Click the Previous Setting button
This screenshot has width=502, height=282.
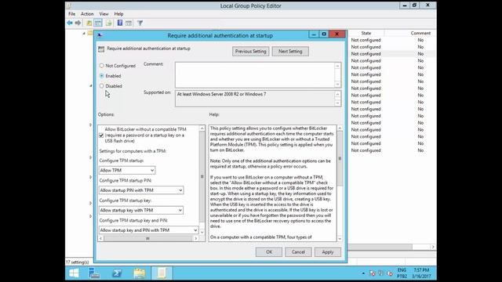251,52
